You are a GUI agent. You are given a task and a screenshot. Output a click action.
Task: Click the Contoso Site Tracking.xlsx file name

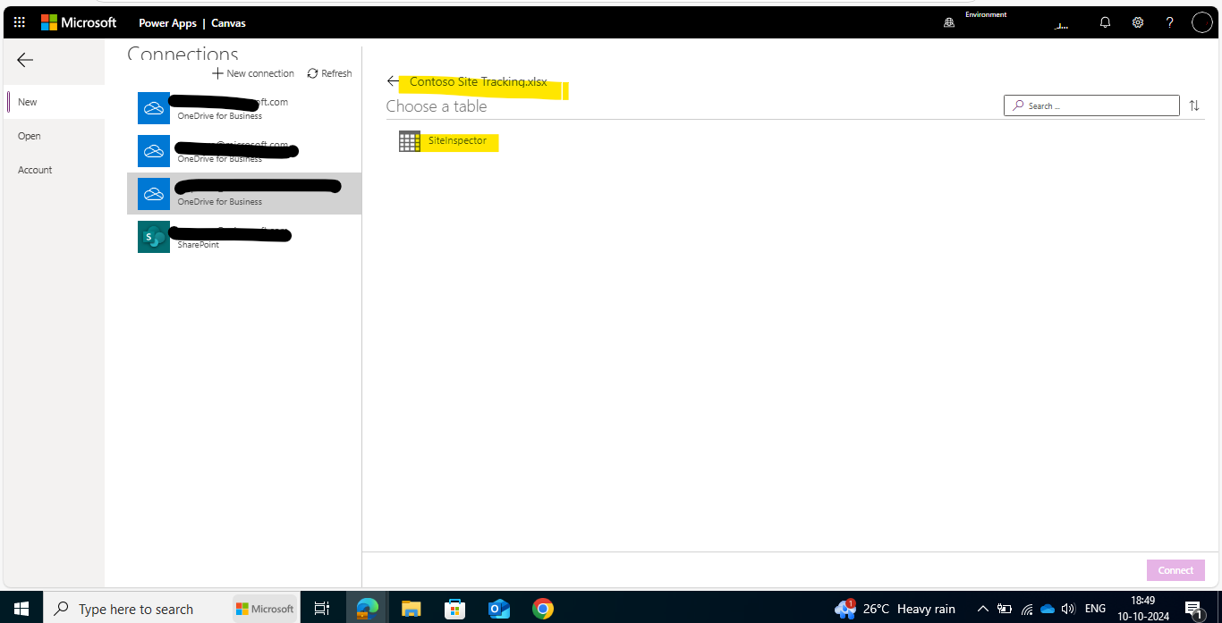(479, 81)
